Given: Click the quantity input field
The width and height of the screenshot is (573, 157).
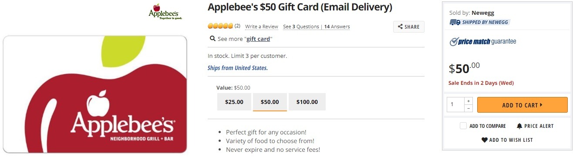Looking at the screenshot, I should point(456,105).
